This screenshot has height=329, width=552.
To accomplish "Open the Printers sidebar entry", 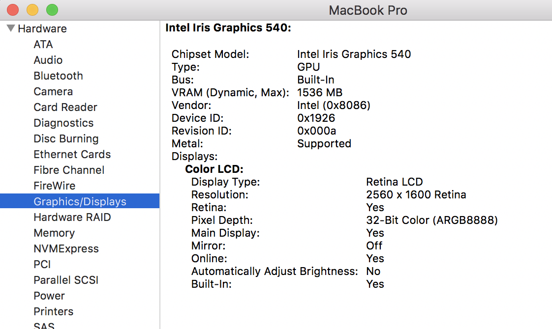I will 53,311.
